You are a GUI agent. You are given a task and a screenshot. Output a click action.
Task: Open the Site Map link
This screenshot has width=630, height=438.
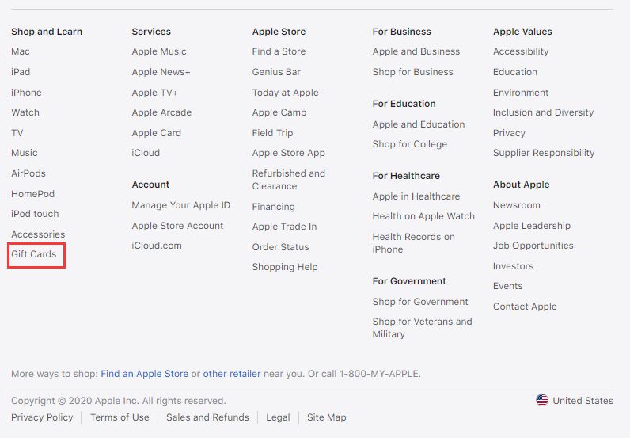click(327, 417)
